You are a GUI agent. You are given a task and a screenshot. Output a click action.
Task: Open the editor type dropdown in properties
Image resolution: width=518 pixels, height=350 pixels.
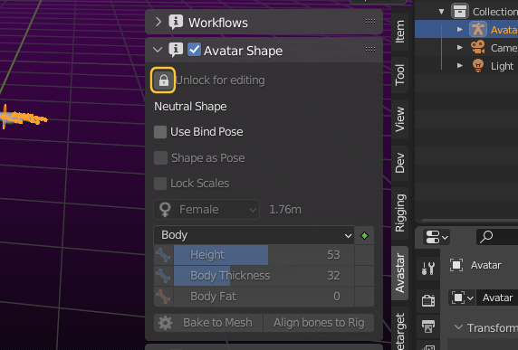(x=436, y=237)
